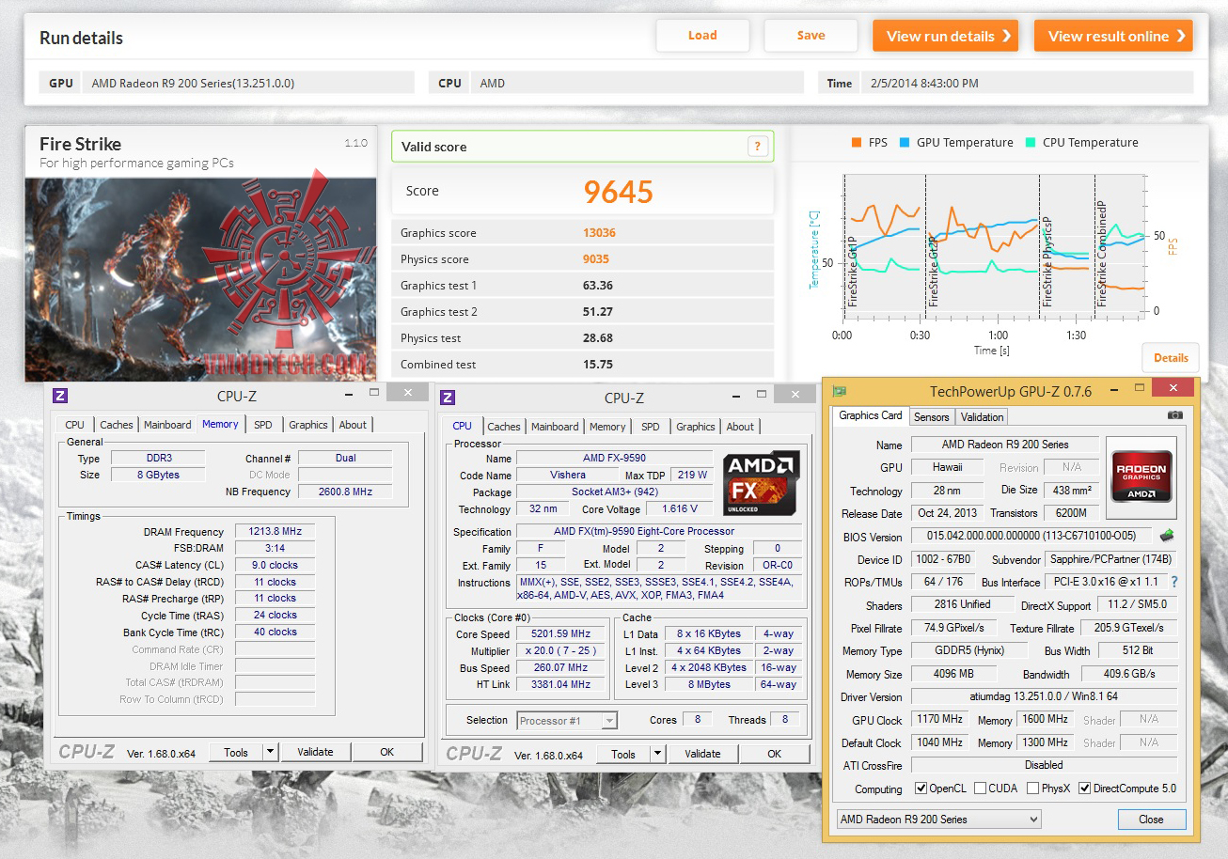The width and height of the screenshot is (1228, 859).
Task: Click the GPU codename field Hawaii
Action: [948, 468]
